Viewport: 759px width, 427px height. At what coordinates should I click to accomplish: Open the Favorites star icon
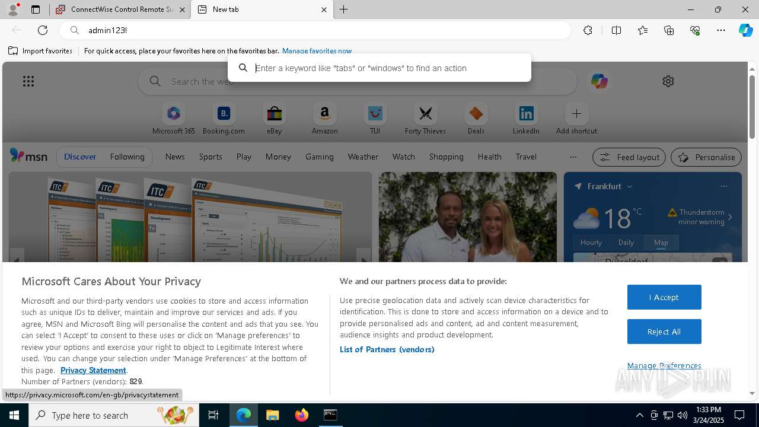(x=643, y=30)
